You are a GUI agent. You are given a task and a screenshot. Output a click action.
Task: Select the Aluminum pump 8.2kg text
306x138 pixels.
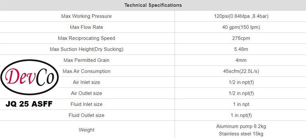tap(241, 126)
